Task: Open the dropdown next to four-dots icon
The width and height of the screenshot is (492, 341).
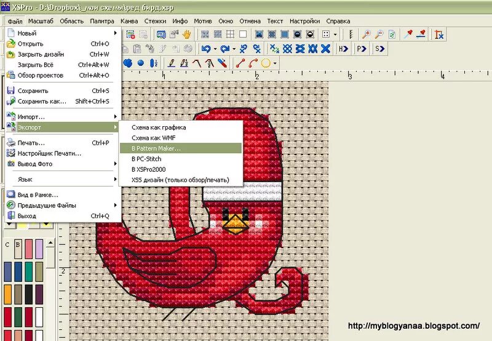Action: [x=335, y=34]
